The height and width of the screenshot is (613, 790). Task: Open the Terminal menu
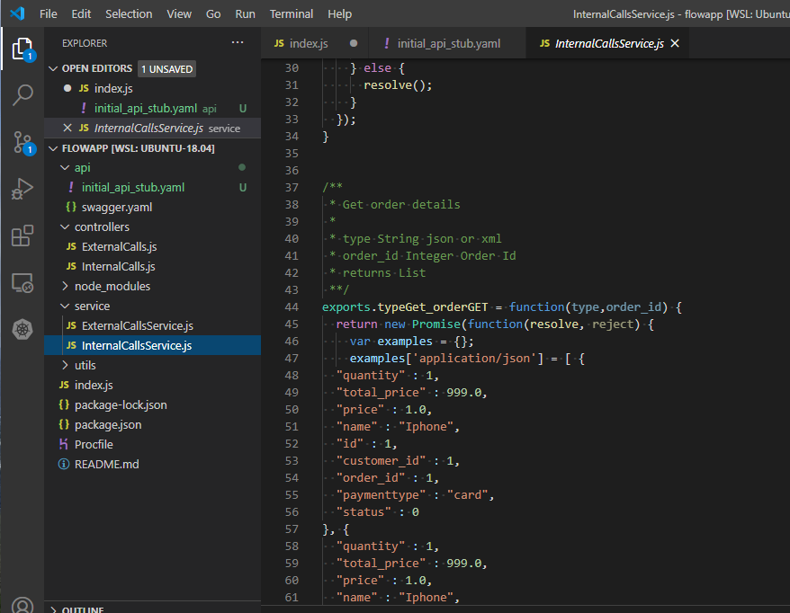pos(292,13)
